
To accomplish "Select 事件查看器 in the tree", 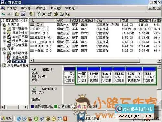I will click(20, 29).
